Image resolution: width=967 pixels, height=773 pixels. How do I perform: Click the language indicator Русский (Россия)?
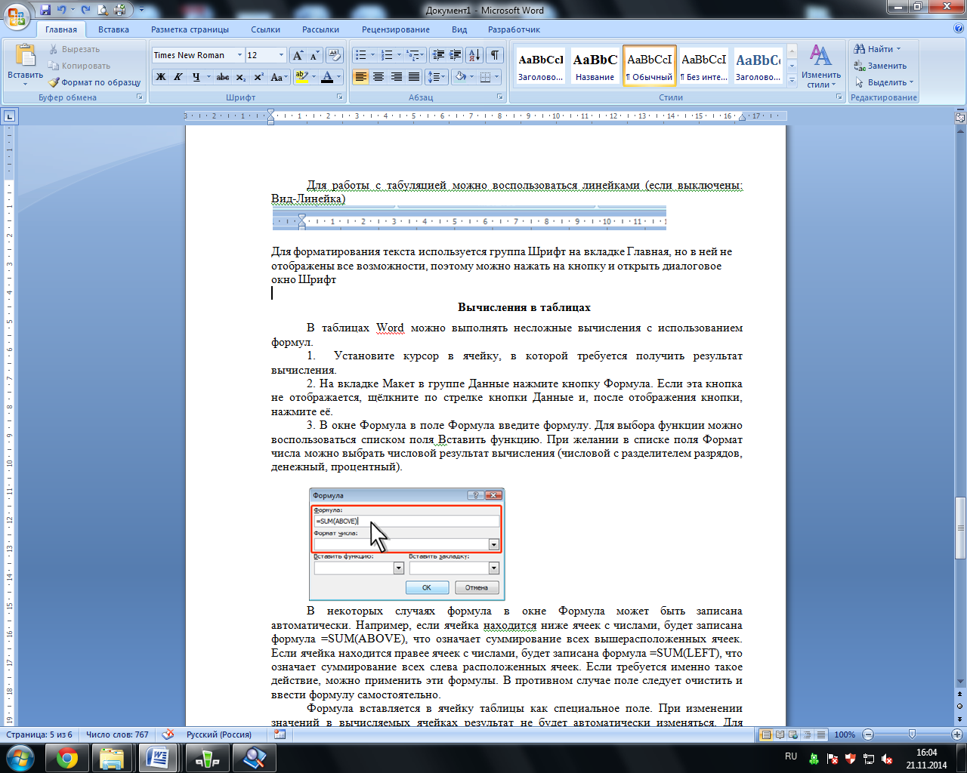(x=219, y=735)
